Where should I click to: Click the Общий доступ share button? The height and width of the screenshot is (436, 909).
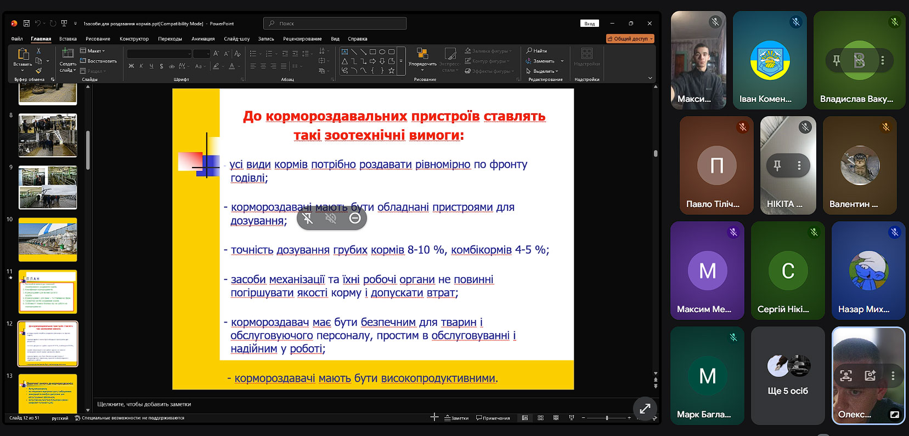pos(630,39)
